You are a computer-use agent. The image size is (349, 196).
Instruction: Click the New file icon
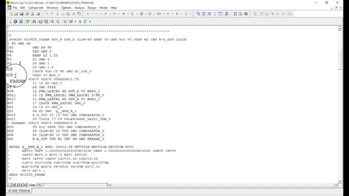click(11, 14)
